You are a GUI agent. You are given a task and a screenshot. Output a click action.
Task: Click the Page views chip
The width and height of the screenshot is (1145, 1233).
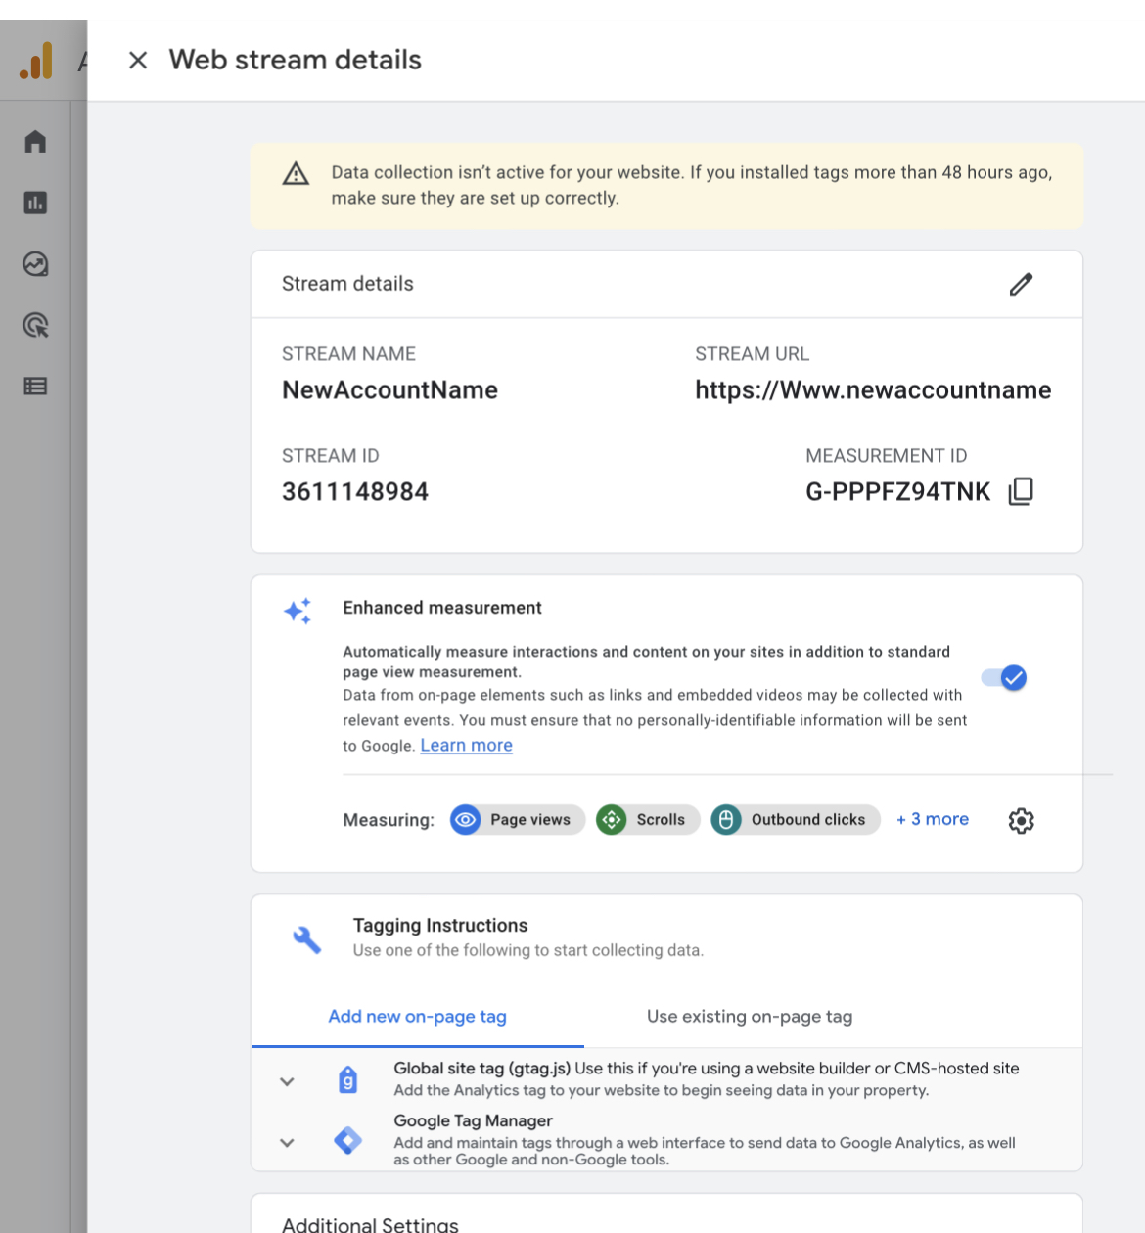click(x=518, y=820)
